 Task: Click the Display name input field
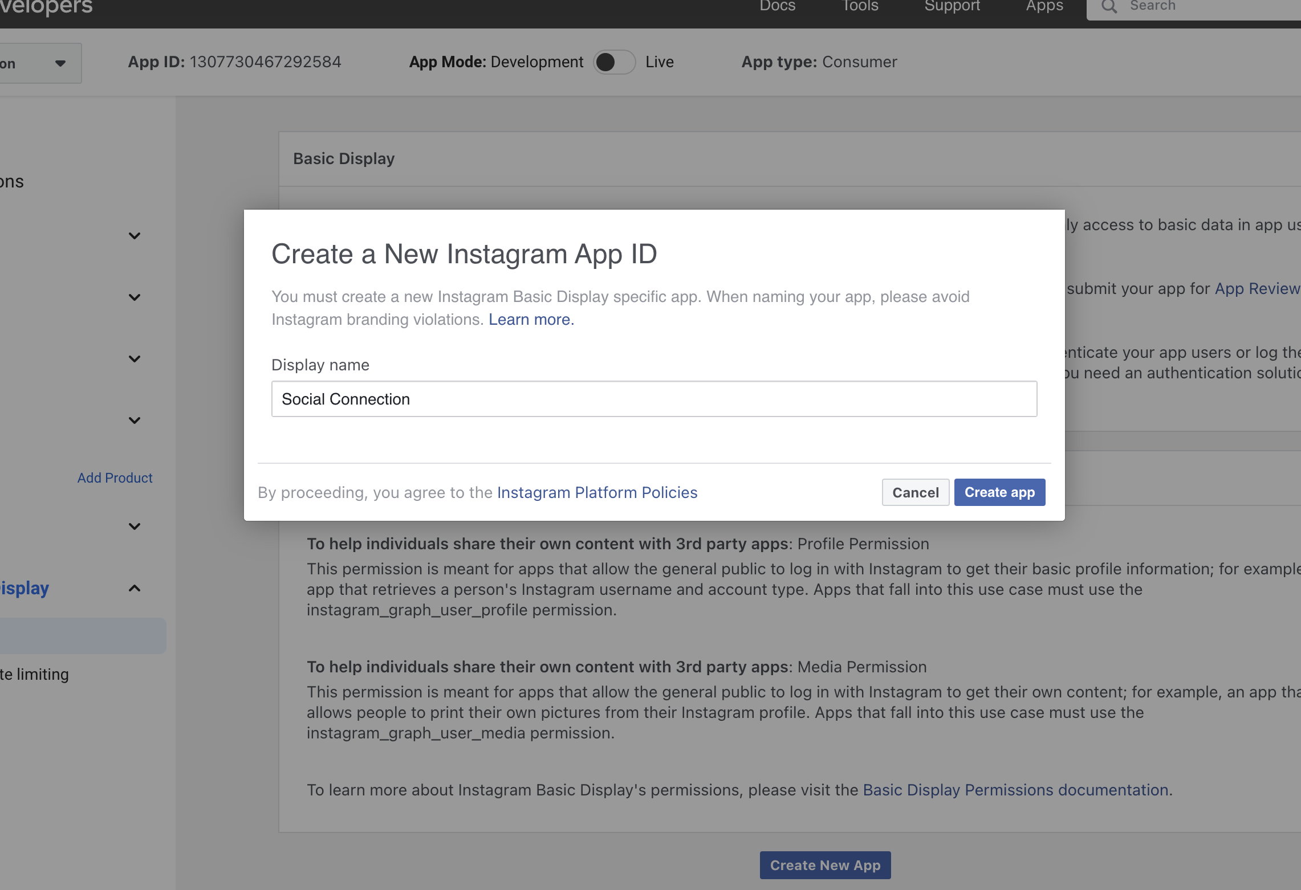(654, 399)
